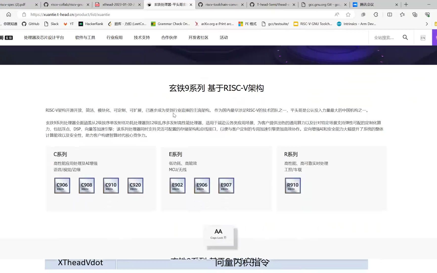Open the Collections icon
This screenshot has height=273, width=437.
click(x=415, y=14)
